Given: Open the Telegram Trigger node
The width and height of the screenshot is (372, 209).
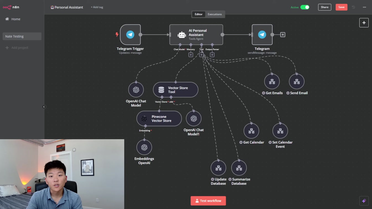Looking at the screenshot, I should coord(130,35).
